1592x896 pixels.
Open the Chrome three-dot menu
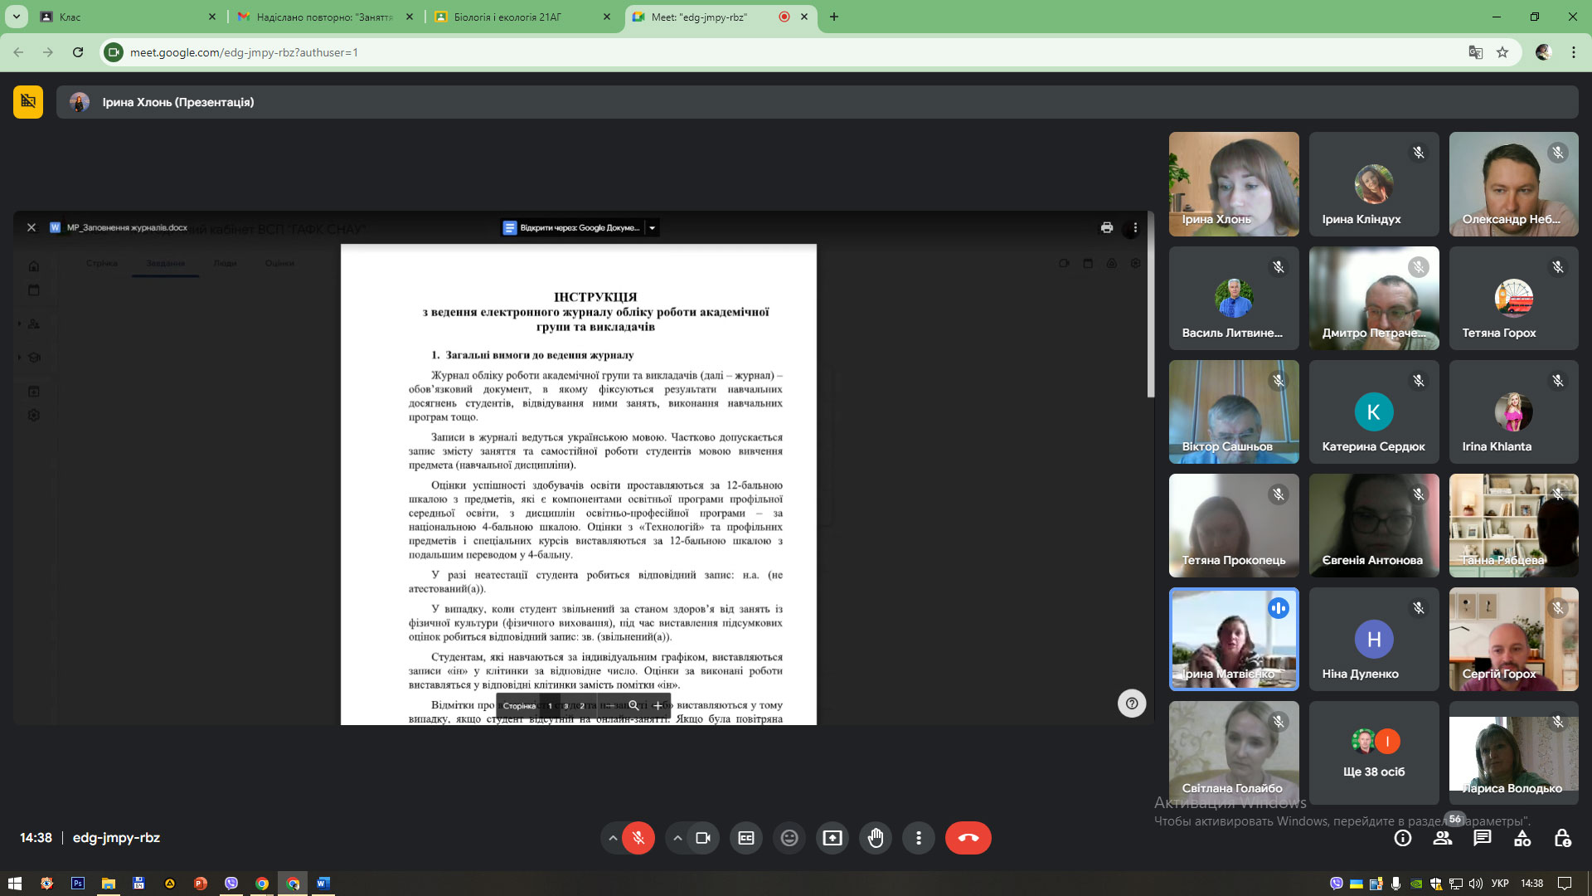tap(1574, 52)
